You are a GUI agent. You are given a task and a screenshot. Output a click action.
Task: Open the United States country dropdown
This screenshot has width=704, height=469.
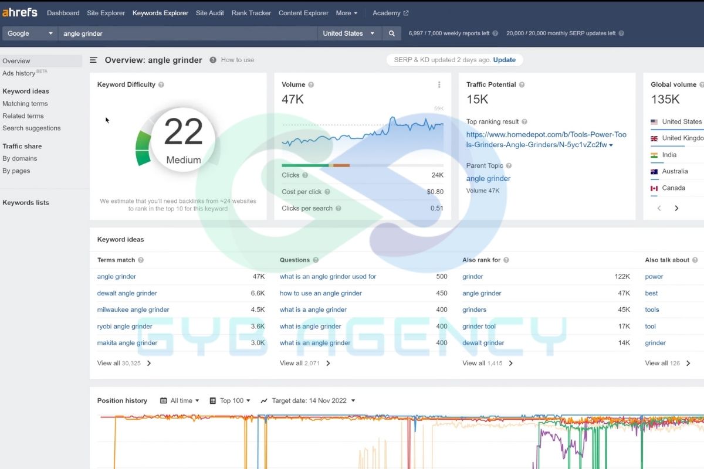(350, 33)
